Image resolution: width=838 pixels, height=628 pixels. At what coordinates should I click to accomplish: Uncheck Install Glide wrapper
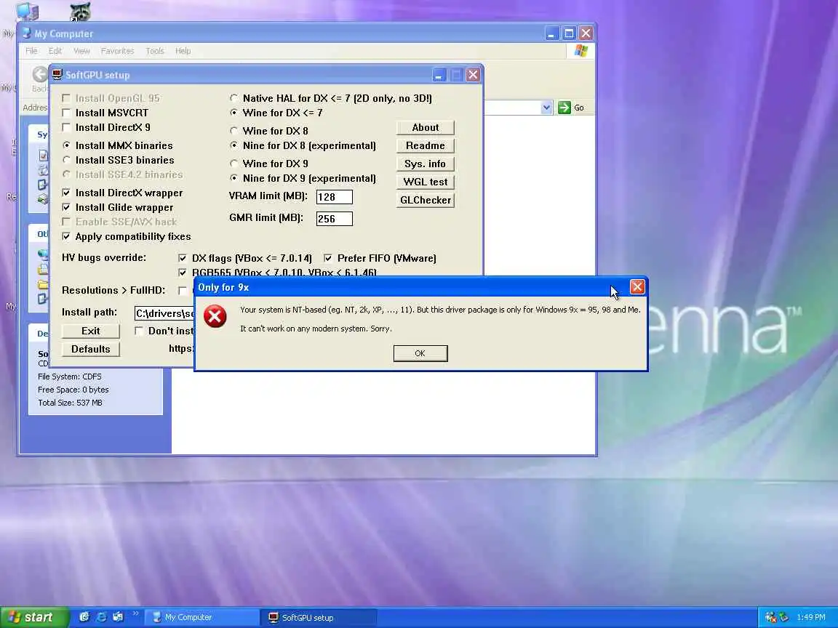pyautogui.click(x=66, y=206)
